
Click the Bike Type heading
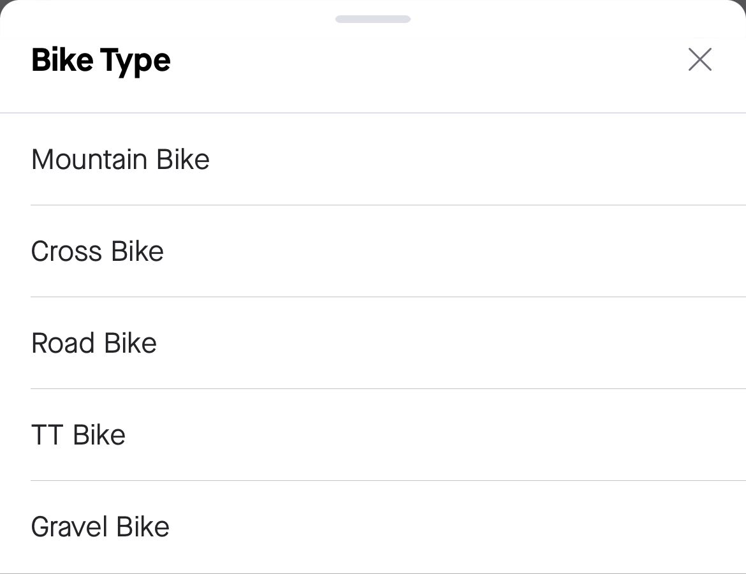[x=101, y=61]
